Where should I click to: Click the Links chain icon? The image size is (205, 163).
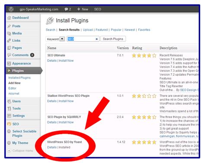[x=9, y=41]
